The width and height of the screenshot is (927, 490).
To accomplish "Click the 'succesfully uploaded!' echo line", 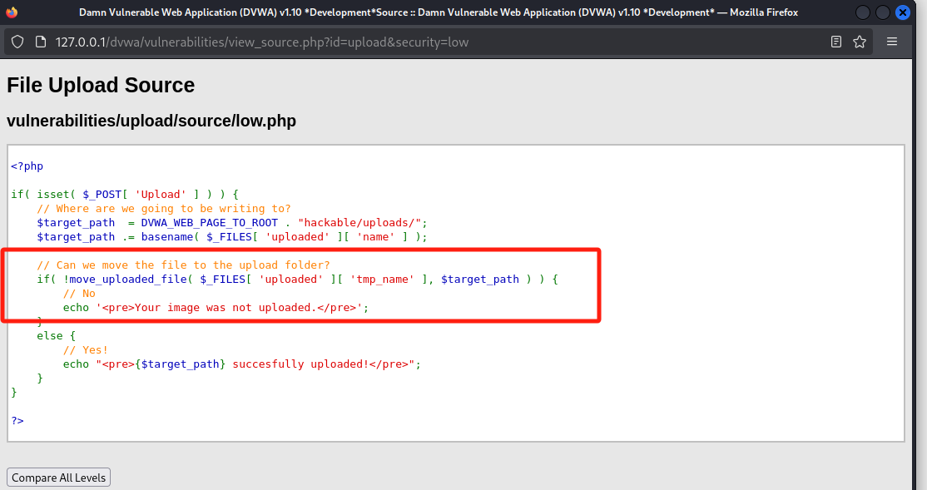I will [x=242, y=364].
